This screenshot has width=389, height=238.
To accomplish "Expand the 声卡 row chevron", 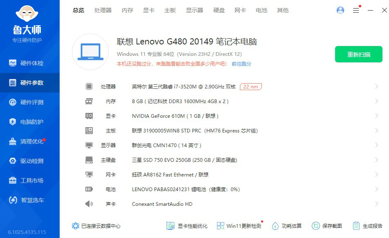I will [377, 204].
